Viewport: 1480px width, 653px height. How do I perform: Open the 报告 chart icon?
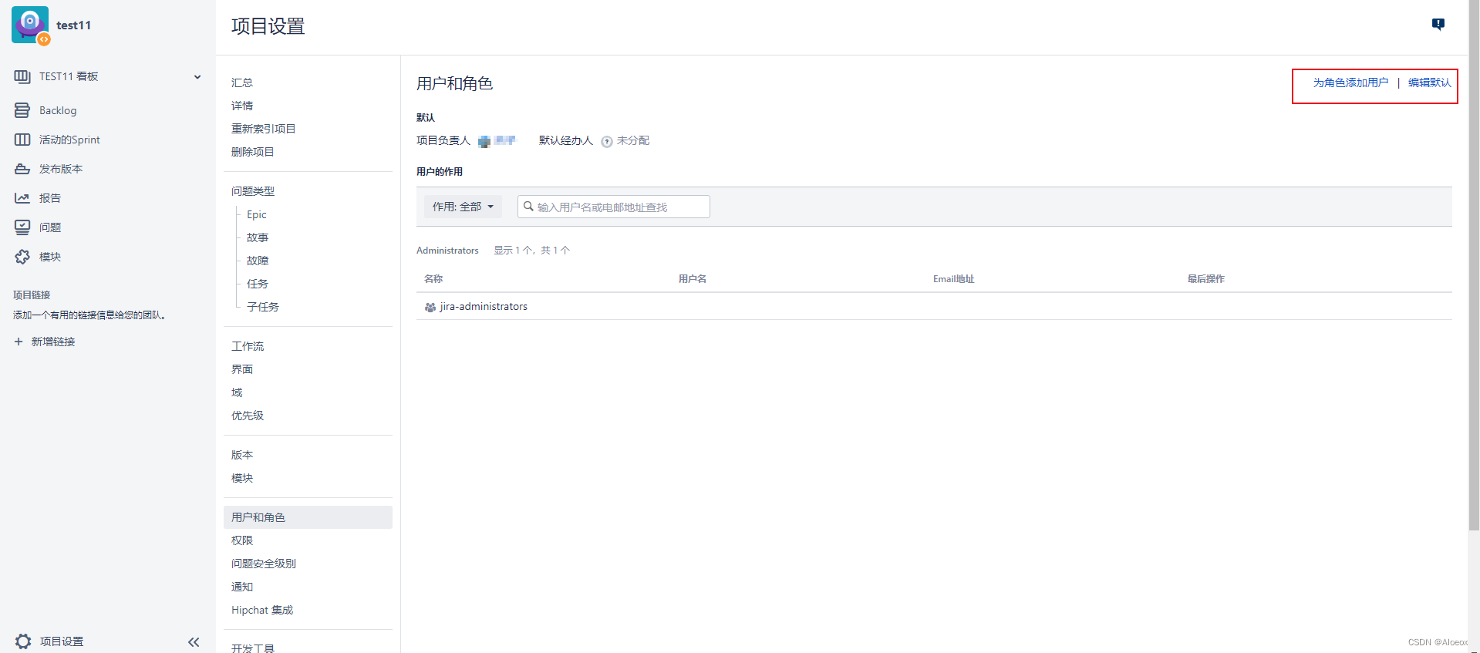click(x=22, y=198)
